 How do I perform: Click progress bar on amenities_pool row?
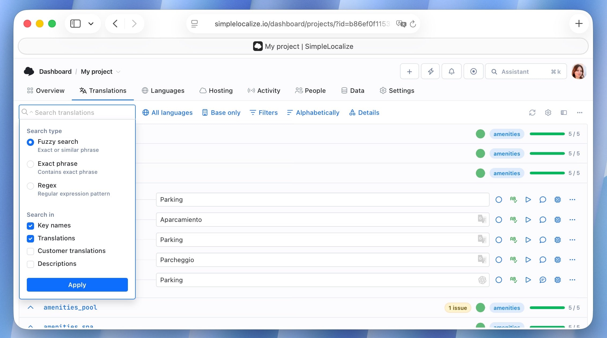point(547,308)
